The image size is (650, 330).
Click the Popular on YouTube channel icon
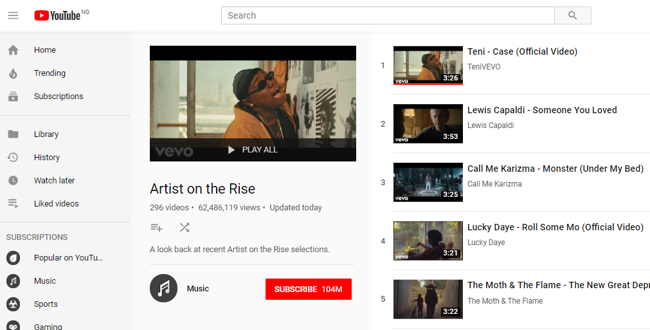[x=14, y=258]
